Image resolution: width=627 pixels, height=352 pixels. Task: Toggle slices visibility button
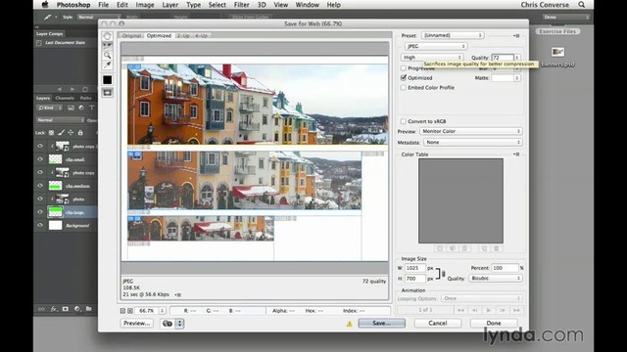(107, 93)
